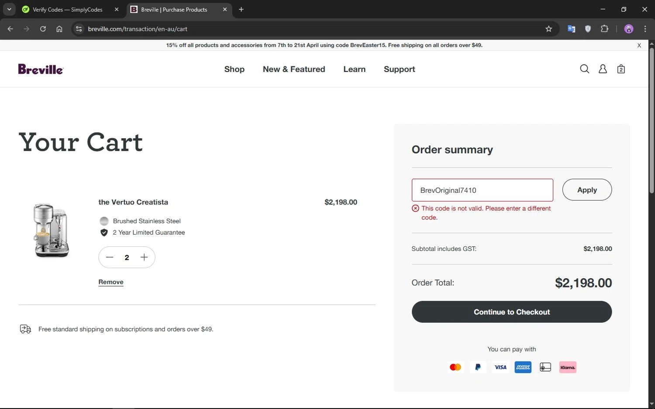Increase Vertuo Creatista quantity with plus
The height and width of the screenshot is (409, 655).
click(144, 257)
